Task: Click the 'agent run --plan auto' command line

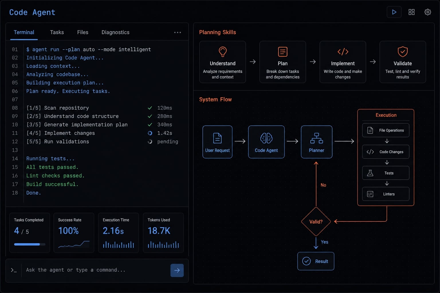Action: click(89, 50)
